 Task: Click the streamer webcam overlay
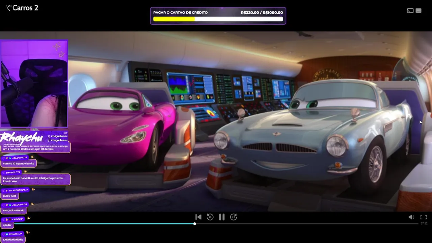[34, 84]
